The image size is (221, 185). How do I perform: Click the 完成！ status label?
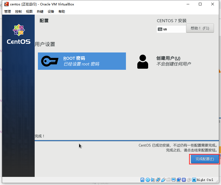click(x=40, y=136)
